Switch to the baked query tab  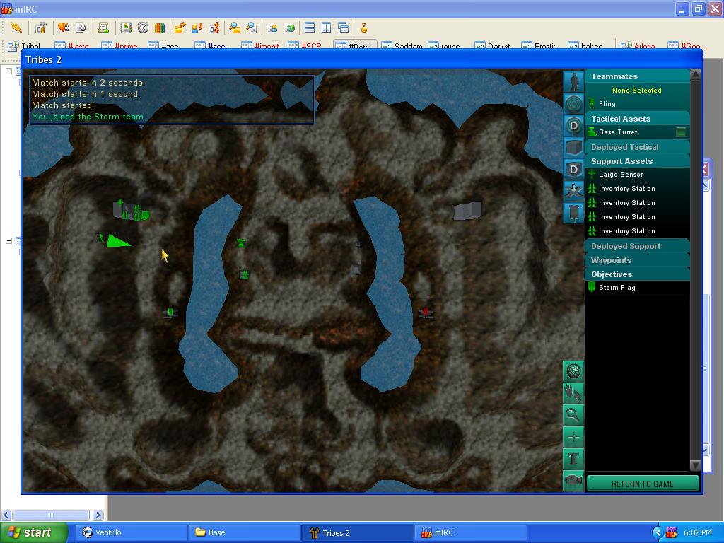pyautogui.click(x=586, y=45)
